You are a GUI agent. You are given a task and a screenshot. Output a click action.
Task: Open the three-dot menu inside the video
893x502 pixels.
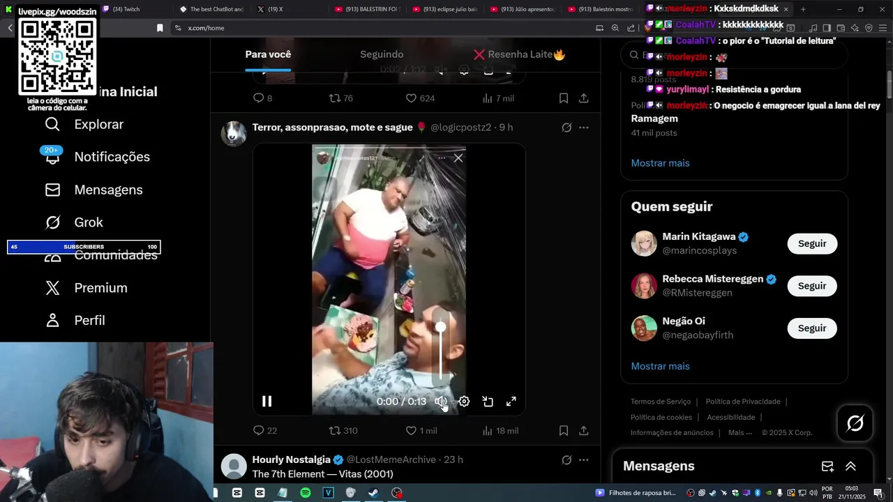442,158
